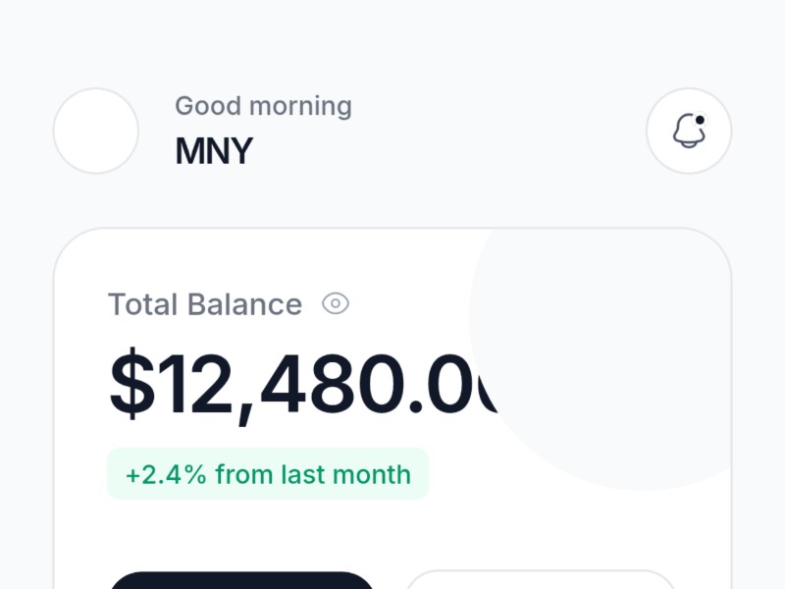The image size is (785, 589).
Task: Click the green "+2.4% from last month" badge
Action: (268, 474)
